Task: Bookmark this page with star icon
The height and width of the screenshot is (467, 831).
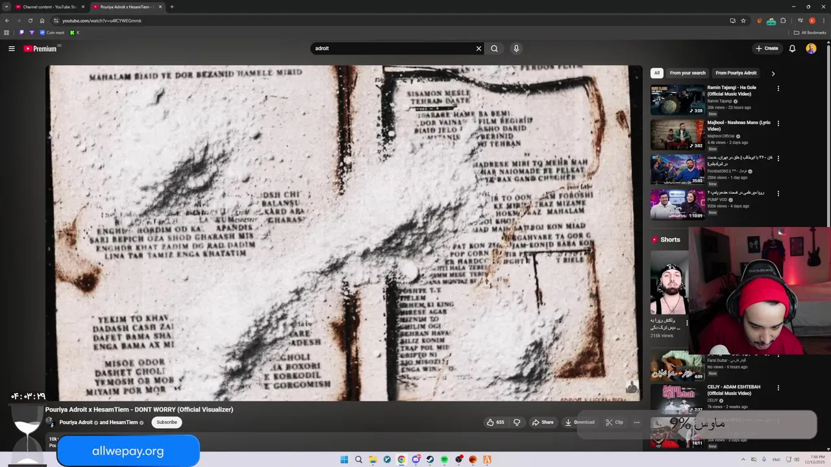Action: click(743, 21)
